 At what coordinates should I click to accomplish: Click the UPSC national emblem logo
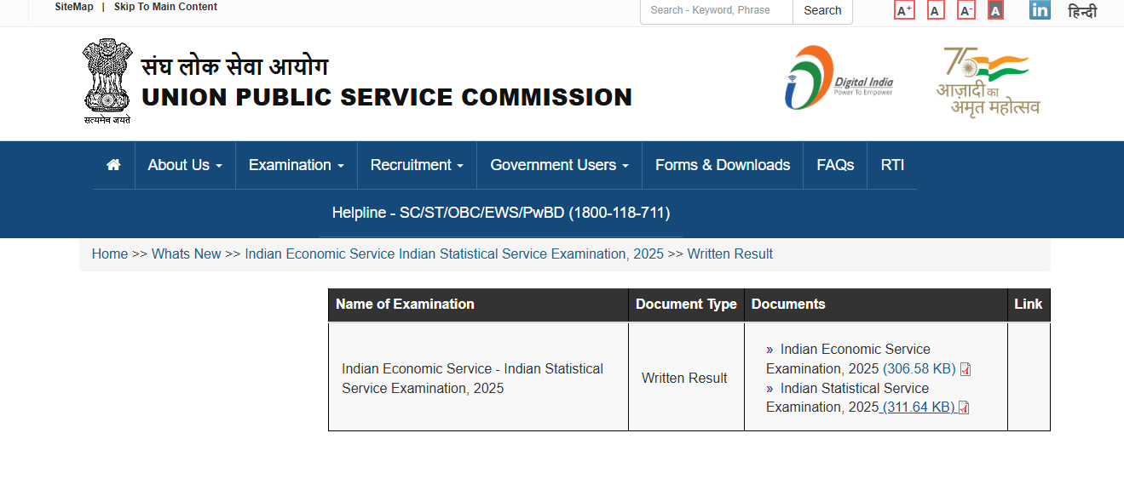(x=107, y=82)
